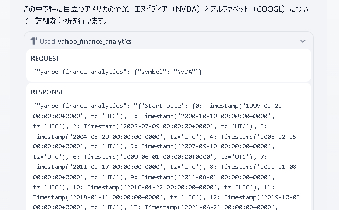The height and width of the screenshot is (210, 339).
Task: Click the '1999-01-22' timestamp text in response
Action: [x=264, y=106]
